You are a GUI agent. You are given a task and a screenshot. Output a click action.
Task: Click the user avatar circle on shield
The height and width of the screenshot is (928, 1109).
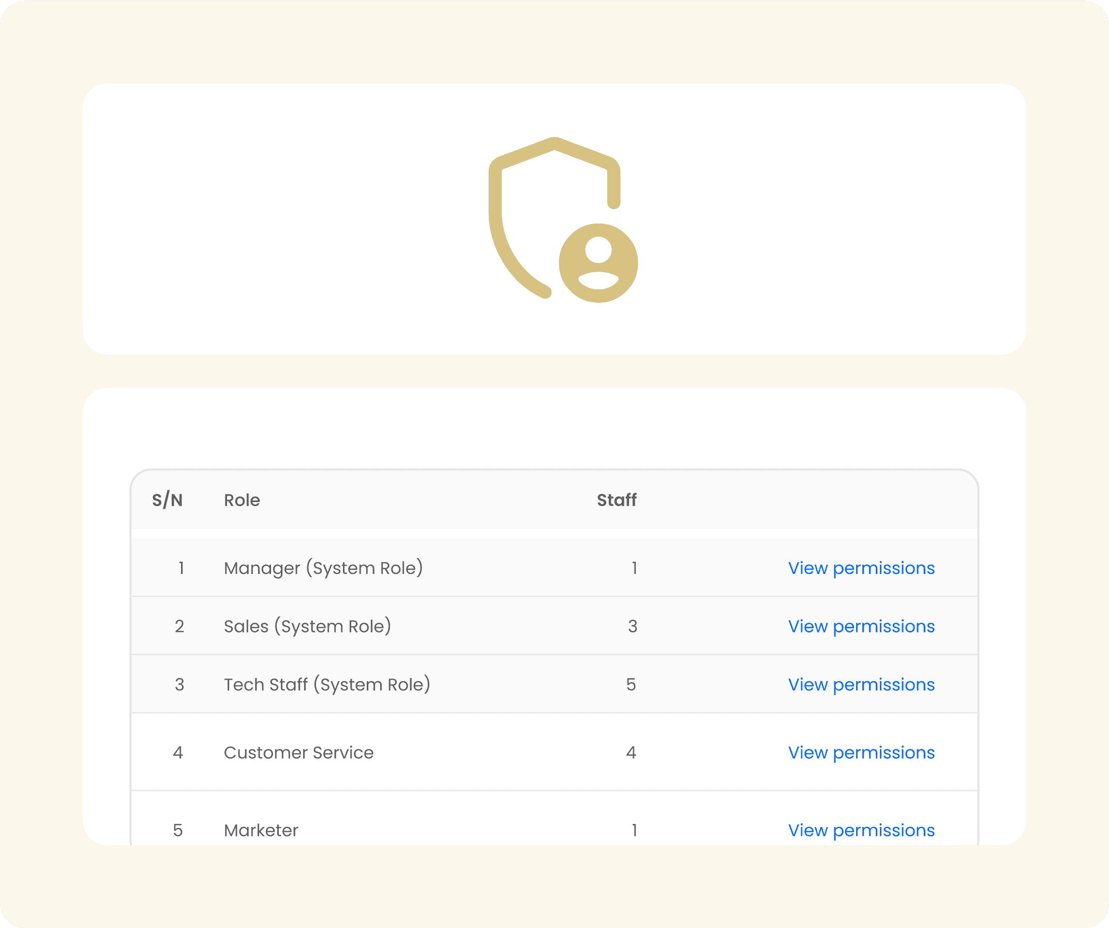[x=598, y=262]
